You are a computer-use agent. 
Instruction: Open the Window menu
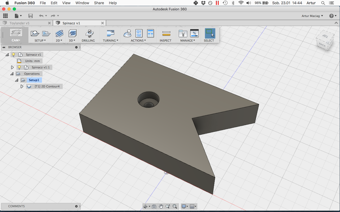coord(82,3)
